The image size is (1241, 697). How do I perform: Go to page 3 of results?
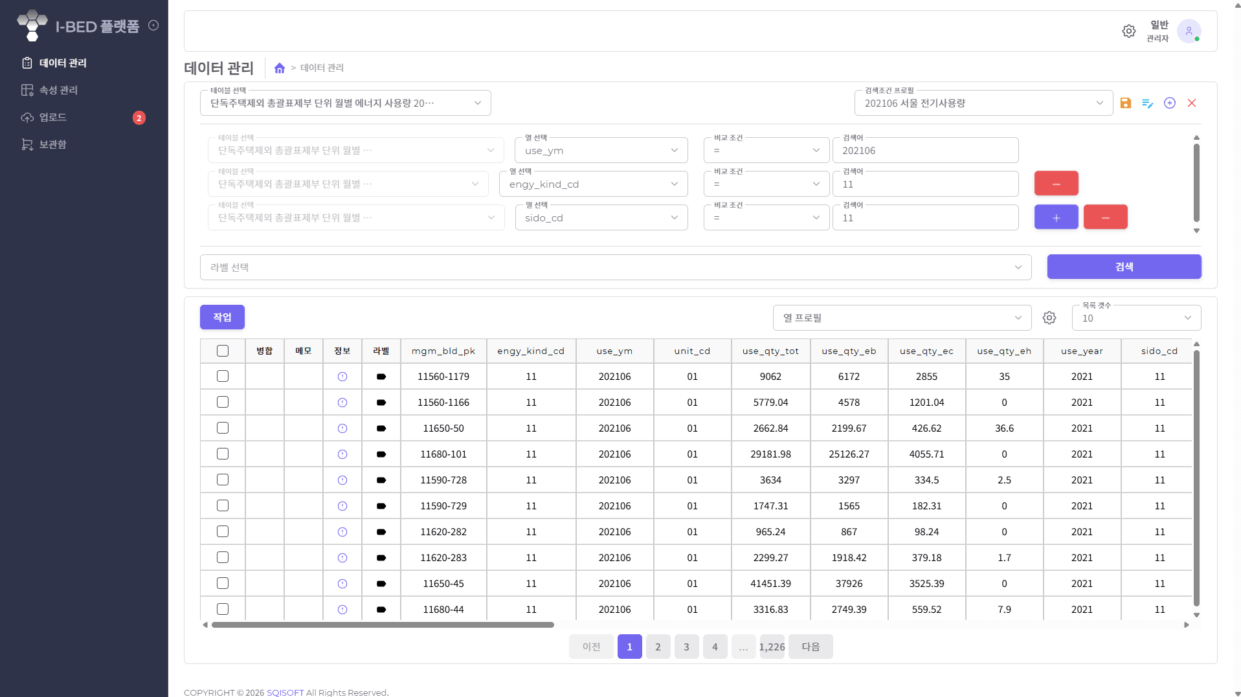coord(686,647)
